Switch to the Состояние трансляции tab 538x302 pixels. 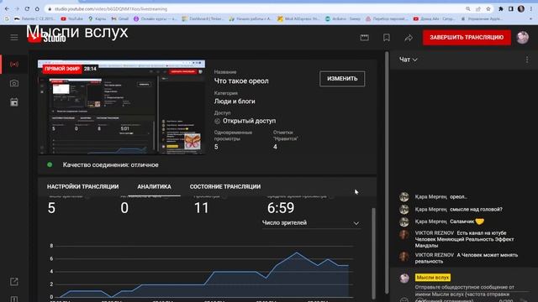[225, 186]
